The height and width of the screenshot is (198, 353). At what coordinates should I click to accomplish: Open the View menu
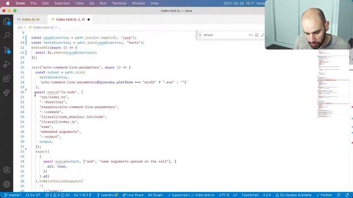[79, 3]
